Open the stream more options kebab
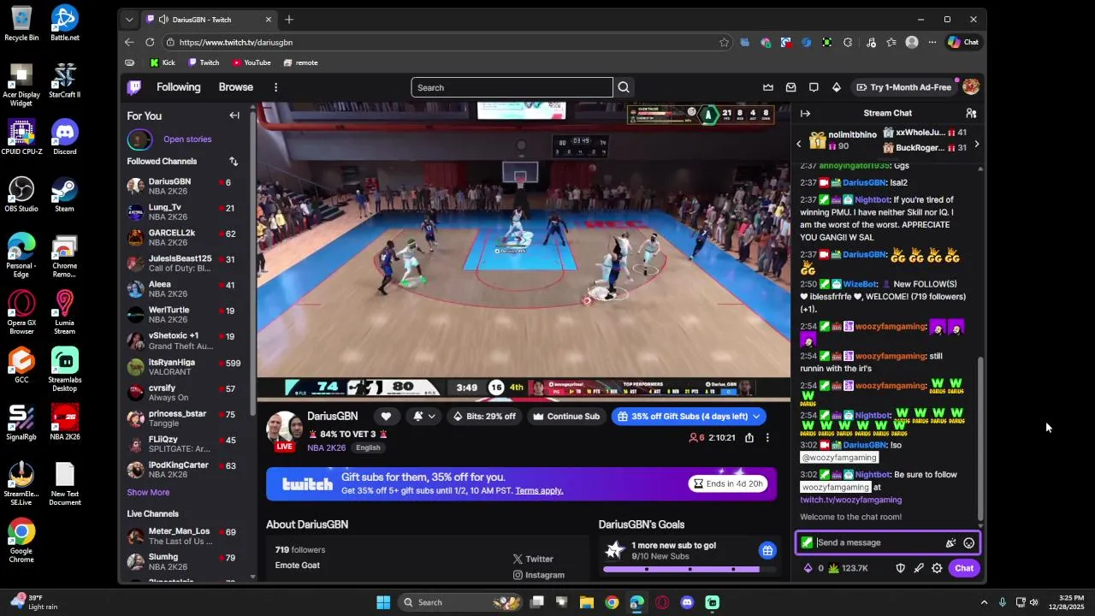 coord(767,438)
